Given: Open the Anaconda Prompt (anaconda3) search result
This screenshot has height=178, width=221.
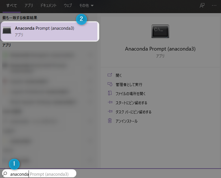Looking at the screenshot, I should point(49,31).
